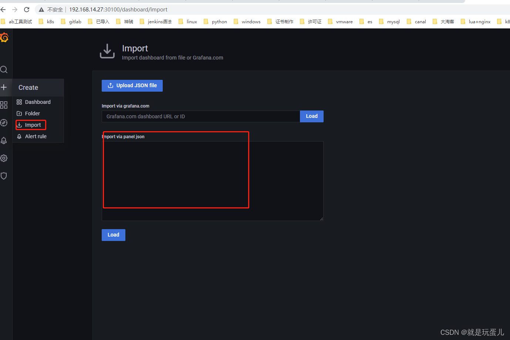510x340 pixels.
Task: Click the plus Create icon in sidebar
Action: [x=4, y=87]
